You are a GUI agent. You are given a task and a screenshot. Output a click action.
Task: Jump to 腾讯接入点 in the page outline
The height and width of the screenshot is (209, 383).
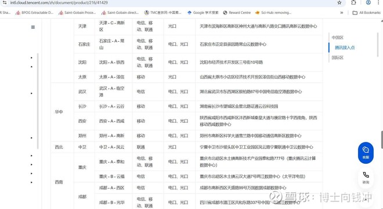coord(344,47)
